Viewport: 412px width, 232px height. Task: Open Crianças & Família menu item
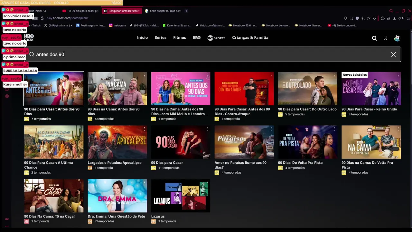pos(250,38)
